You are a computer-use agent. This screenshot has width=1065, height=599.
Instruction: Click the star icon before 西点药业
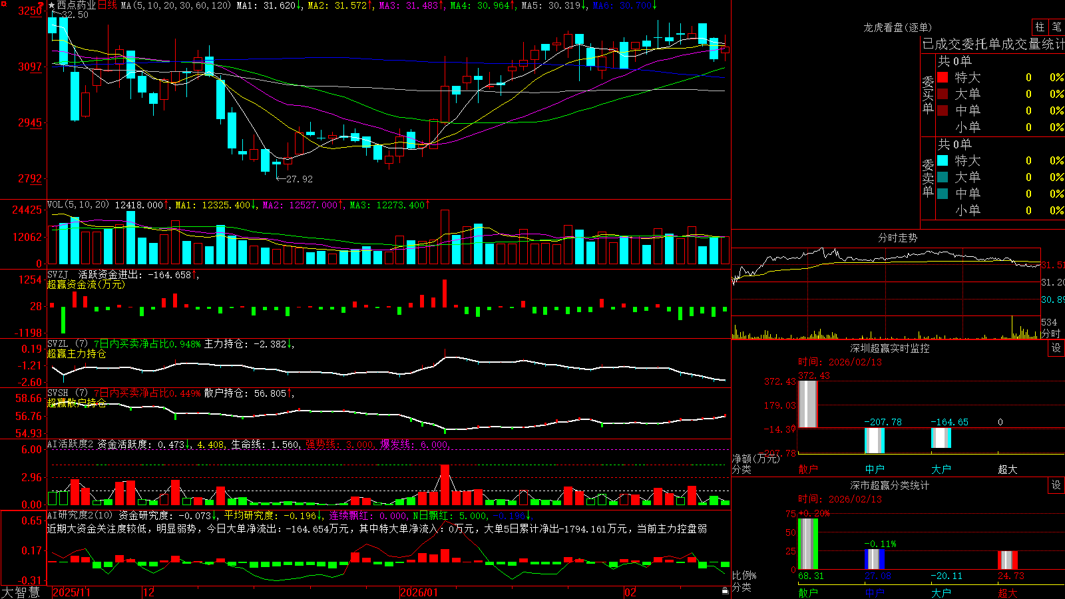[x=52, y=5]
